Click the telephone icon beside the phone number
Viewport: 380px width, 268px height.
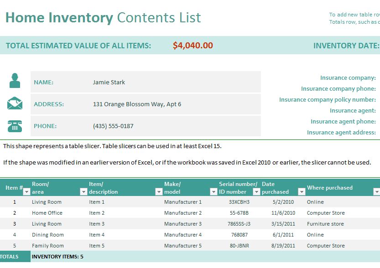coord(15,126)
